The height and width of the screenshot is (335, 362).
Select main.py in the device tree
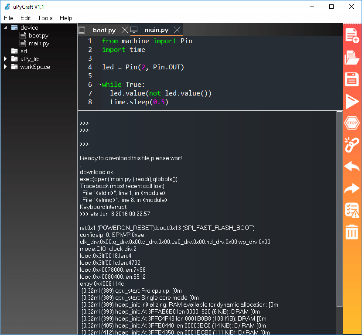39,43
